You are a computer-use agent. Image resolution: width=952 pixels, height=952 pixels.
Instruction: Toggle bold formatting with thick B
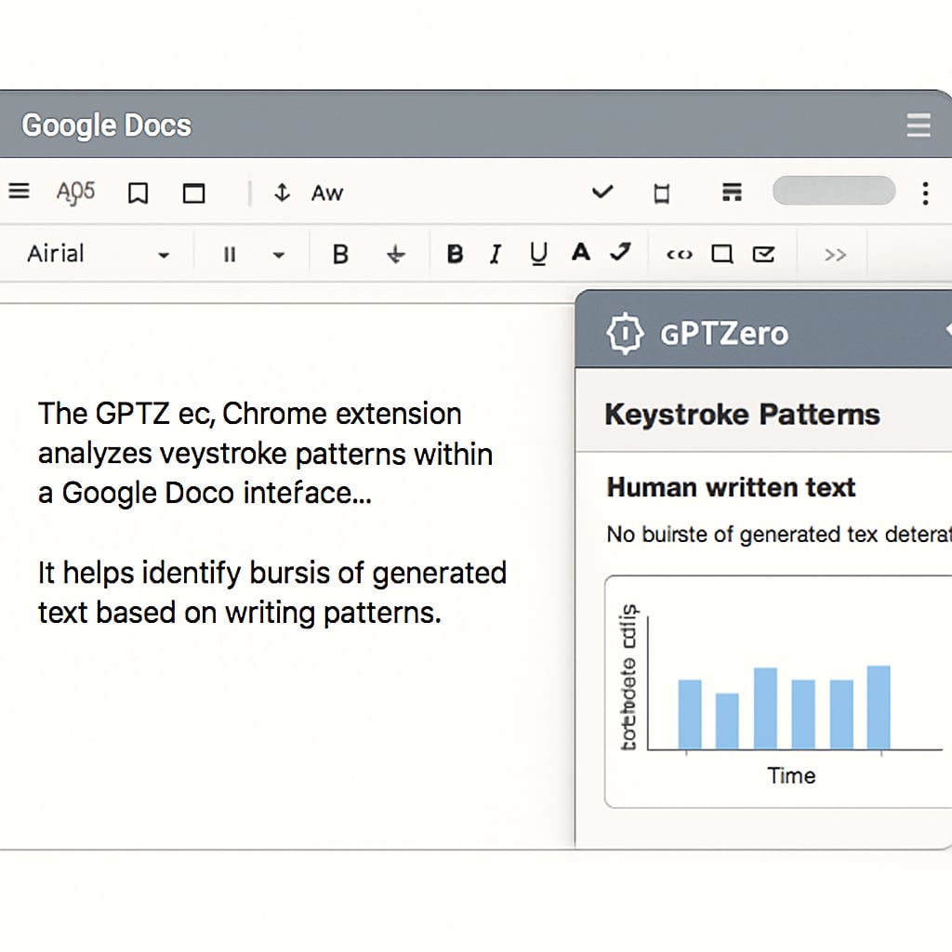coord(455,254)
